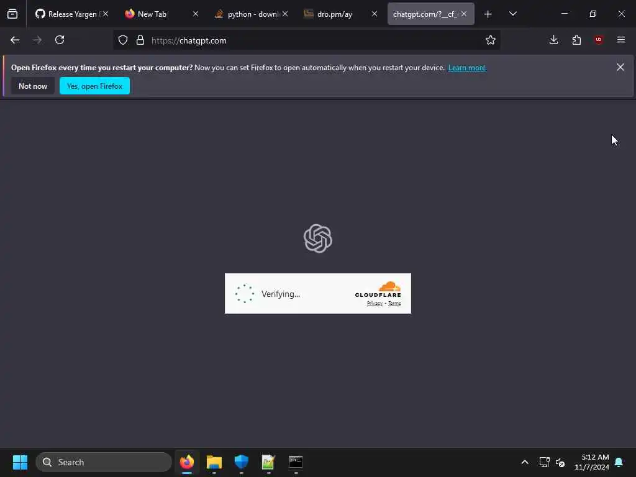Open Cloudflare Terms link
This screenshot has height=477, width=636.
tap(394, 303)
